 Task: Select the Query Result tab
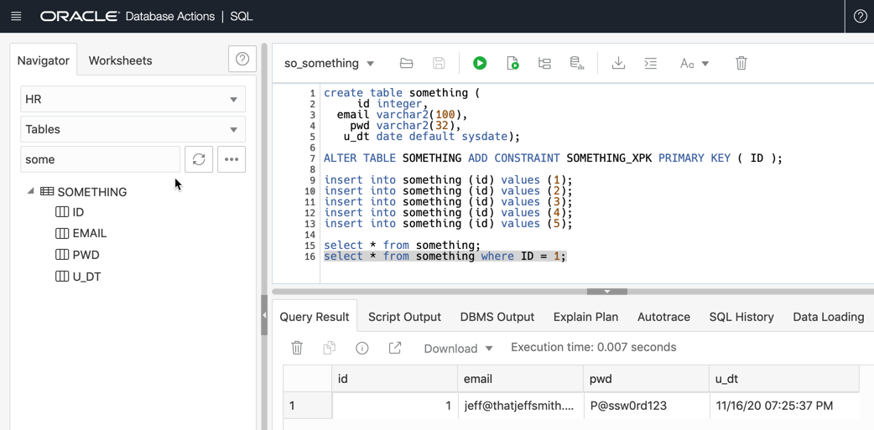point(315,317)
